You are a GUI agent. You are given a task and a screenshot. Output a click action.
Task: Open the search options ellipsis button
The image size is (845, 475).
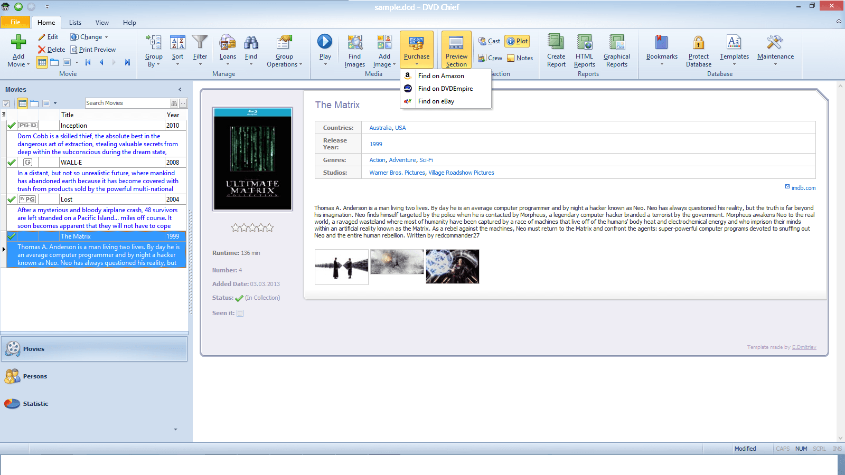click(x=183, y=103)
